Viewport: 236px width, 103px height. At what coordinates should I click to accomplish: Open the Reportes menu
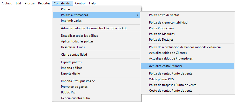[44, 3]
